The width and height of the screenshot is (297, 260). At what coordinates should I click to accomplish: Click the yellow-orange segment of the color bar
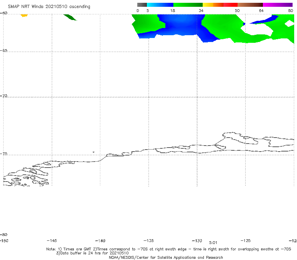click(213, 5)
